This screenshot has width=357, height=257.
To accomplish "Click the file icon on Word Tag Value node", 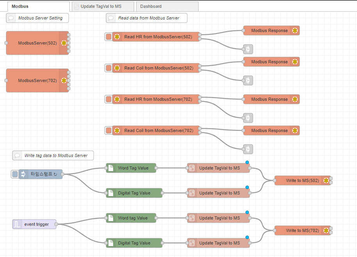I will click(x=111, y=168).
